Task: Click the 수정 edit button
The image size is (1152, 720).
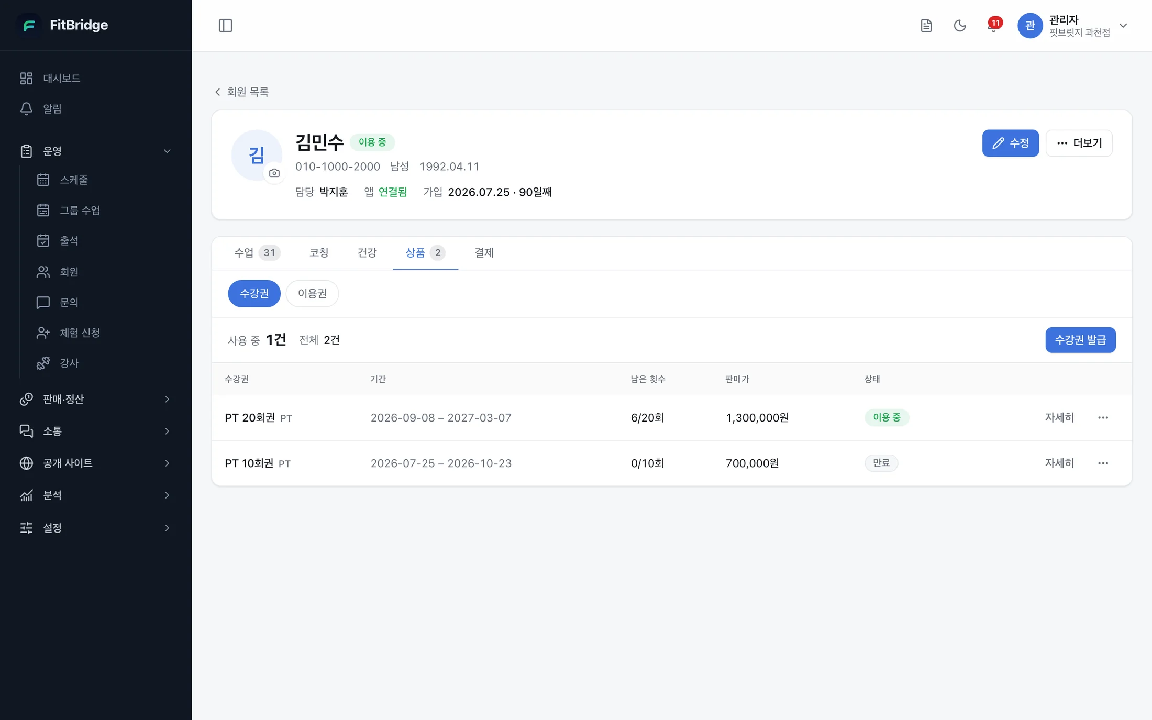Action: coord(1010,143)
